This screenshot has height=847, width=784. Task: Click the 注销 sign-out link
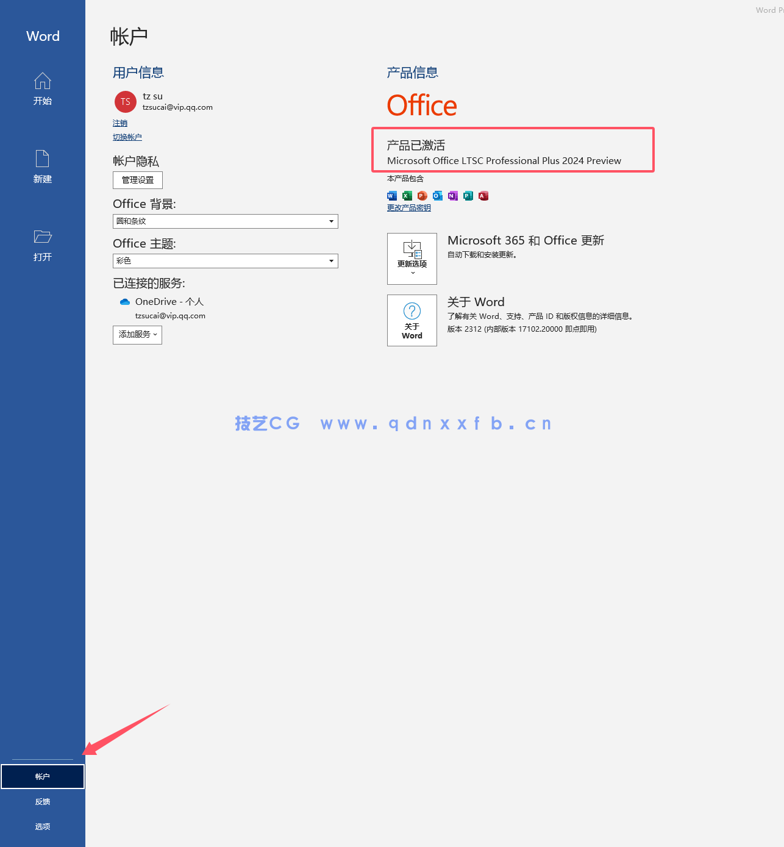[120, 123]
